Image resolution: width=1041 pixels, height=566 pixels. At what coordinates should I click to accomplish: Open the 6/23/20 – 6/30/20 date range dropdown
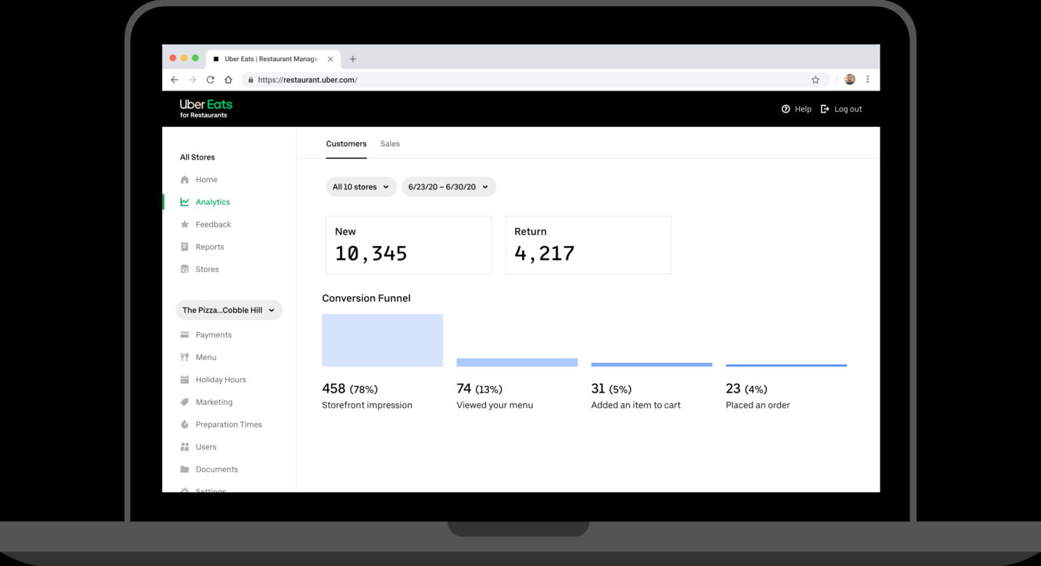click(x=449, y=186)
